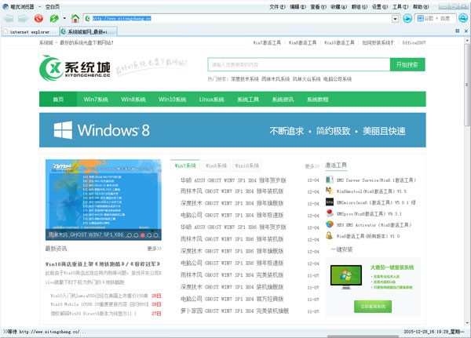Screen dimensions: 471x338
Task: Click the 大番茄一键重装系统 heading
Action: [x=392, y=267]
